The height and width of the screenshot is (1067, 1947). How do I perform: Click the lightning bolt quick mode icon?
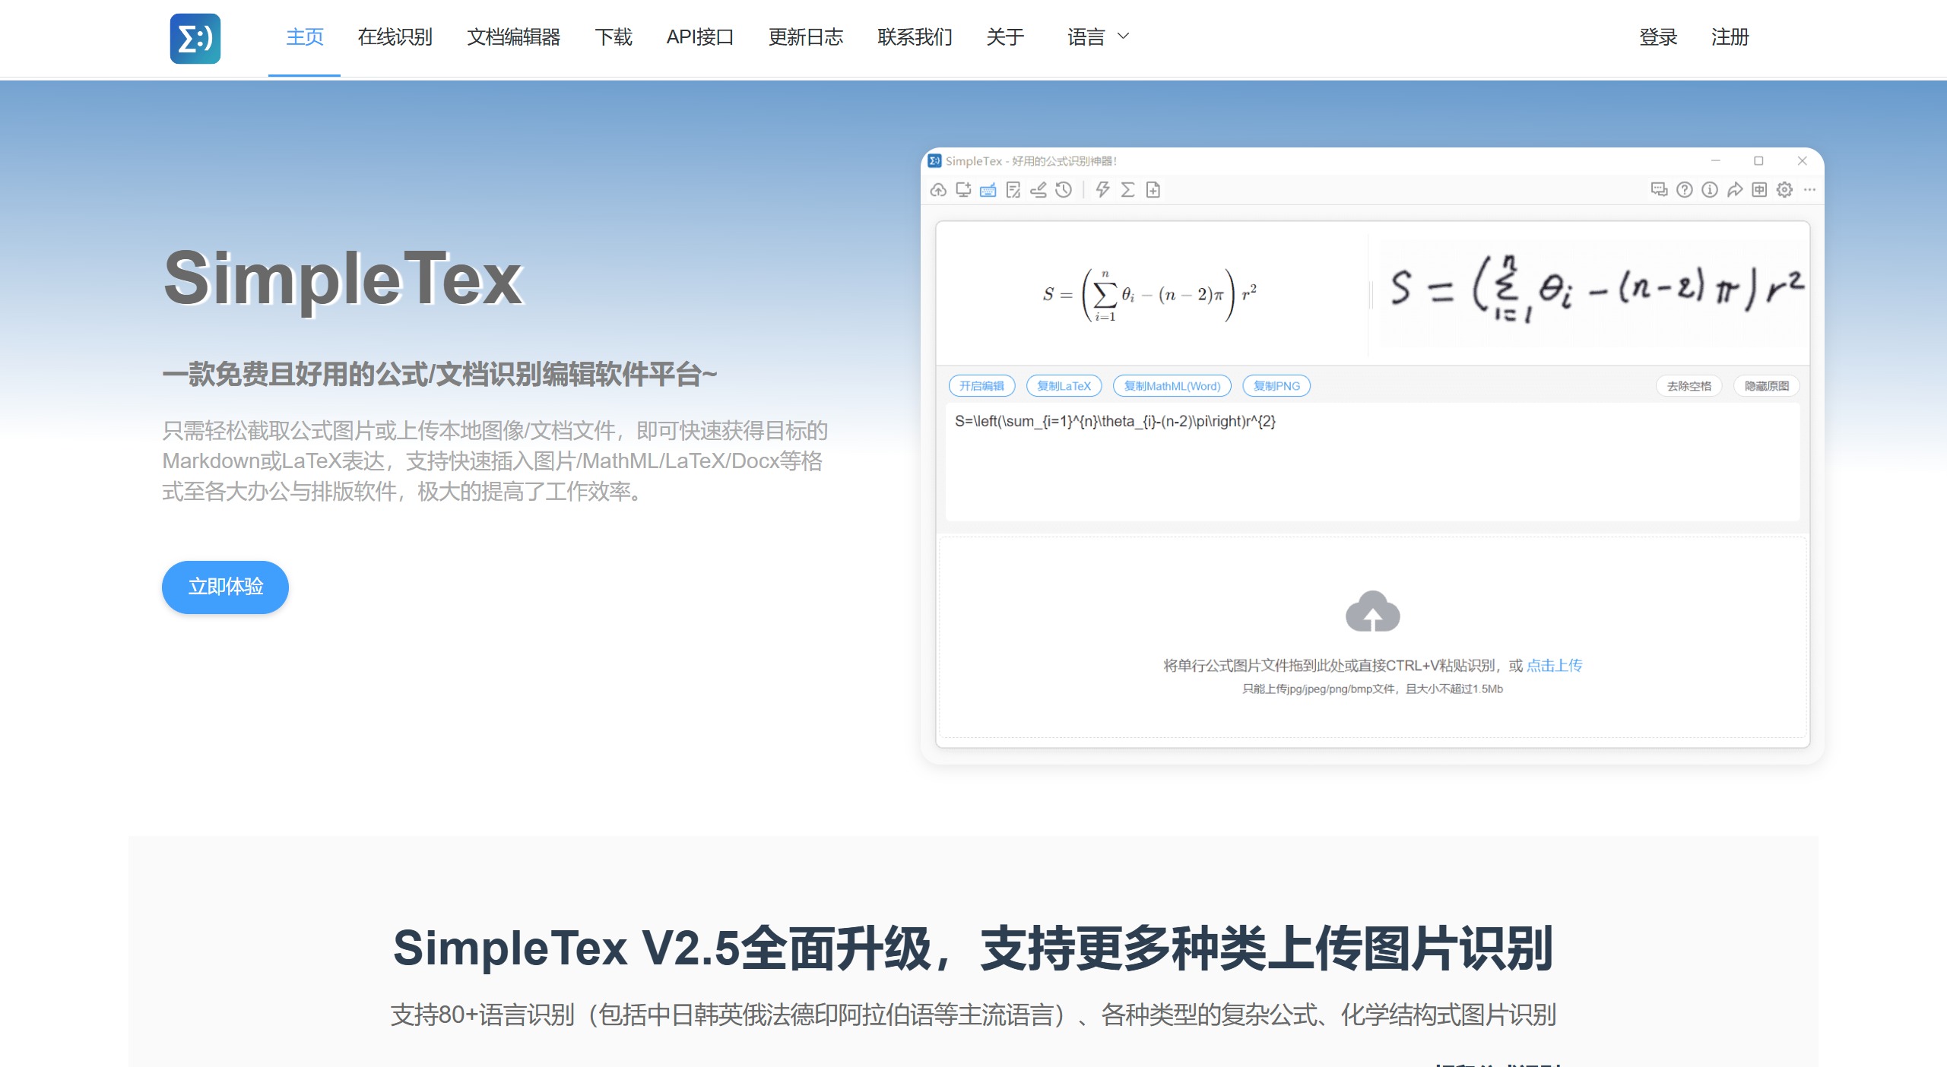point(1102,190)
